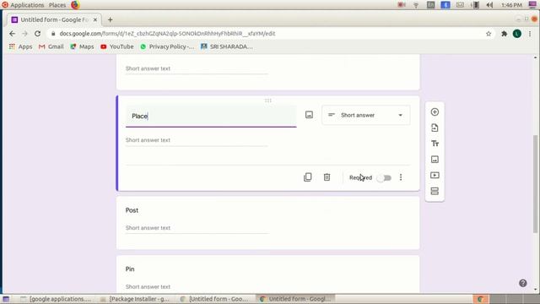Open the Chrome profile avatar
This screenshot has width=540, height=304.
pyautogui.click(x=517, y=34)
